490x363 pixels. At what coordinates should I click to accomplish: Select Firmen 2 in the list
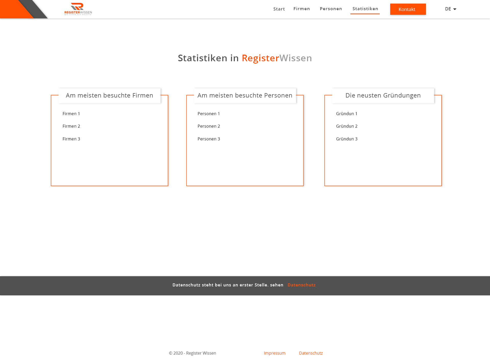pos(71,126)
